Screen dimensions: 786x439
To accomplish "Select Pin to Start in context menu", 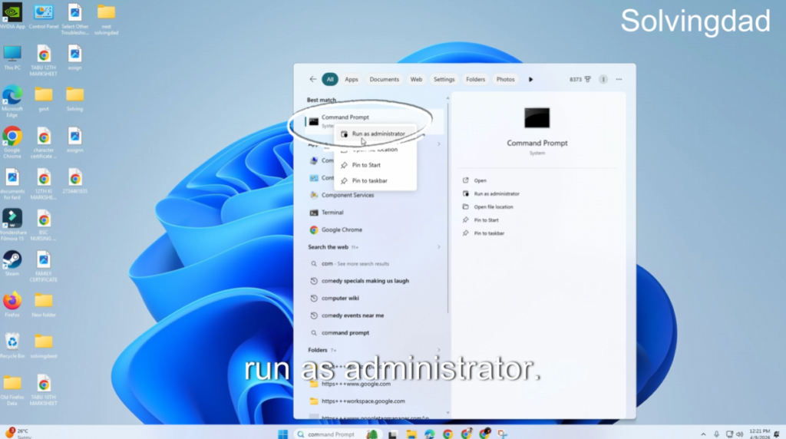I will [x=366, y=165].
